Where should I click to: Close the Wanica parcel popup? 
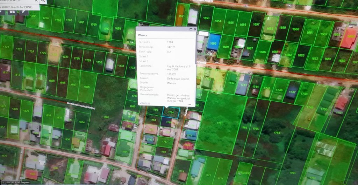point(195,29)
